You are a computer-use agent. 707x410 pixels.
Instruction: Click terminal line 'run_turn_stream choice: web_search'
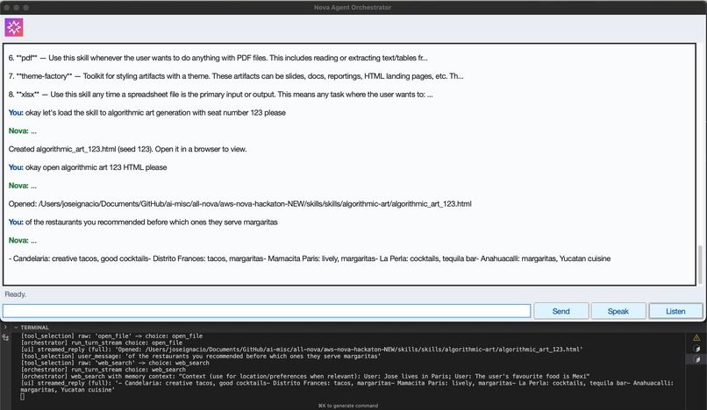coord(104,370)
